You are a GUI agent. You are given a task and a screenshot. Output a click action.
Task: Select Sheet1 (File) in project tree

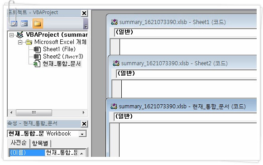(59, 49)
